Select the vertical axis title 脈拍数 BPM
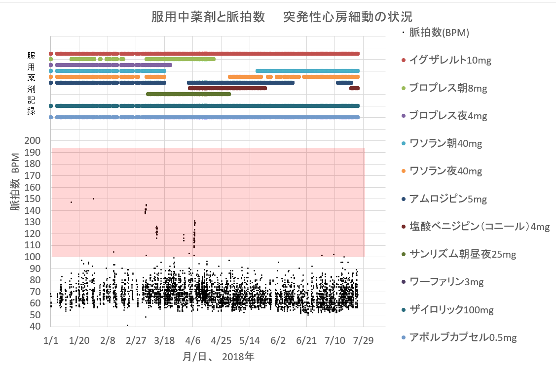 [x=15, y=182]
